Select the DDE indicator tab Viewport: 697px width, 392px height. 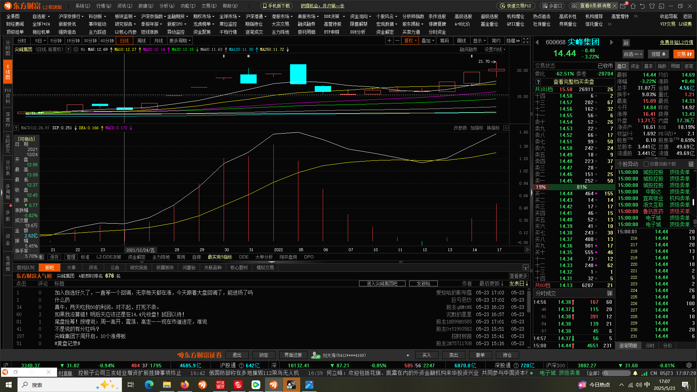coord(244,257)
